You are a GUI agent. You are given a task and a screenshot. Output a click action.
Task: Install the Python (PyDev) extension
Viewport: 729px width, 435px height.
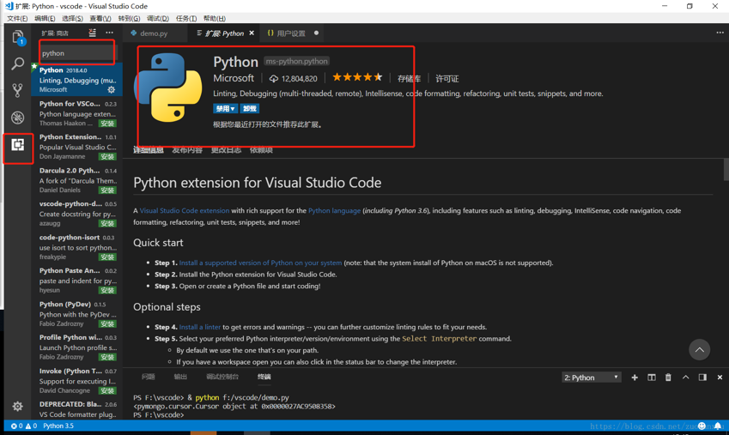coord(107,324)
